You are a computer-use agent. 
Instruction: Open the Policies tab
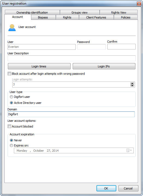coord(126,17)
